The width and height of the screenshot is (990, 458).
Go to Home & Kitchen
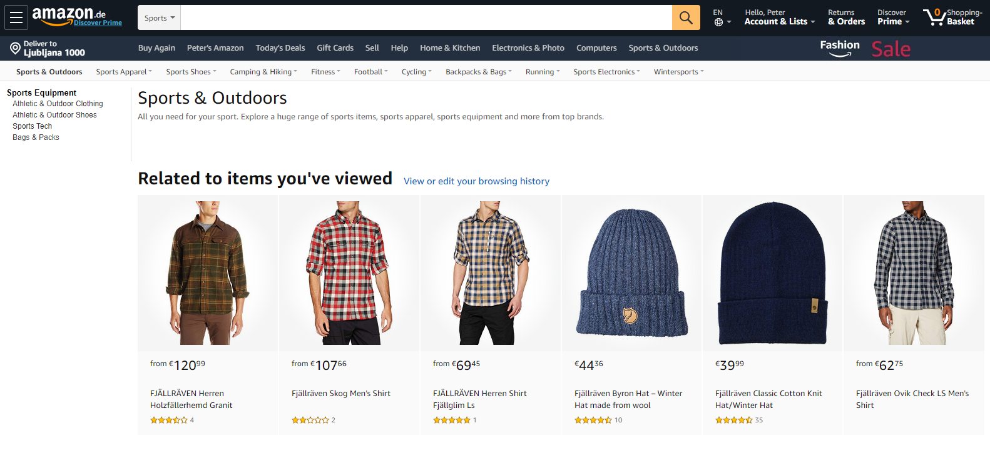[450, 48]
